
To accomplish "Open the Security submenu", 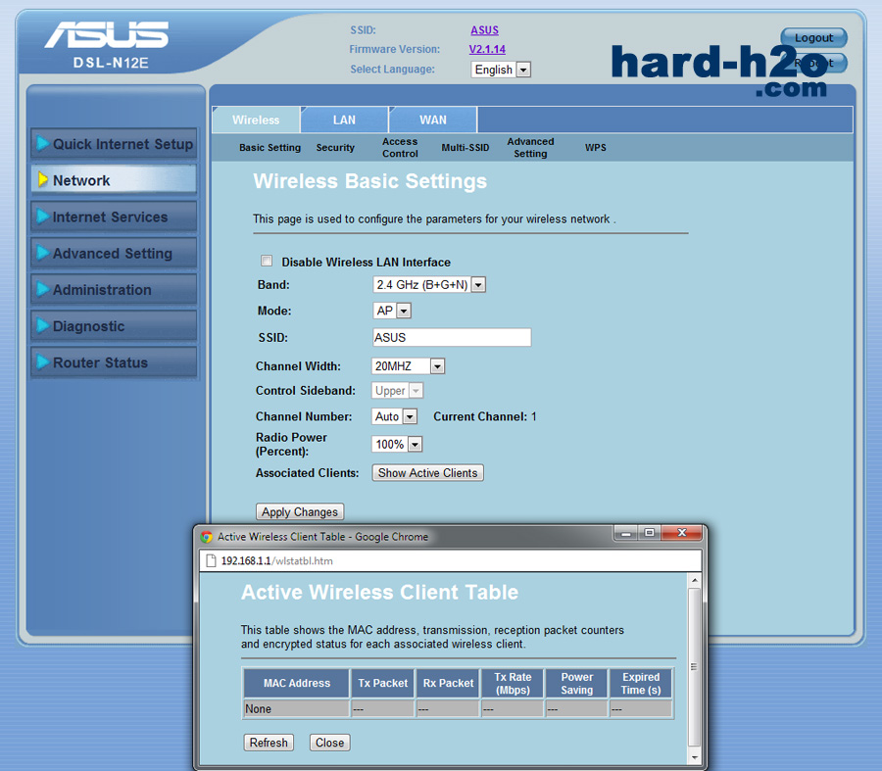I will click(x=335, y=147).
